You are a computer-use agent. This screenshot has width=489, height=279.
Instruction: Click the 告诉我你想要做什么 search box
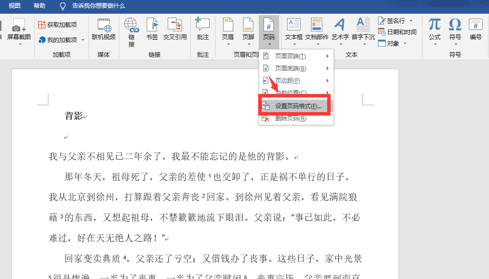pyautogui.click(x=99, y=6)
